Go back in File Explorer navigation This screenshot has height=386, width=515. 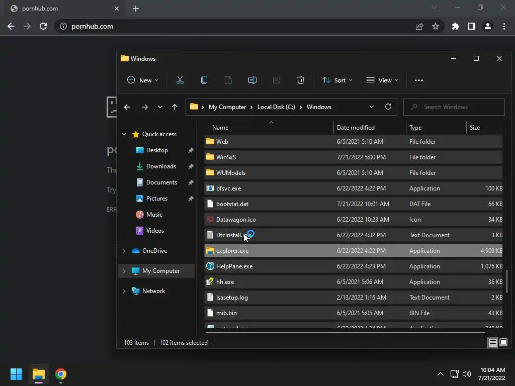click(x=127, y=107)
